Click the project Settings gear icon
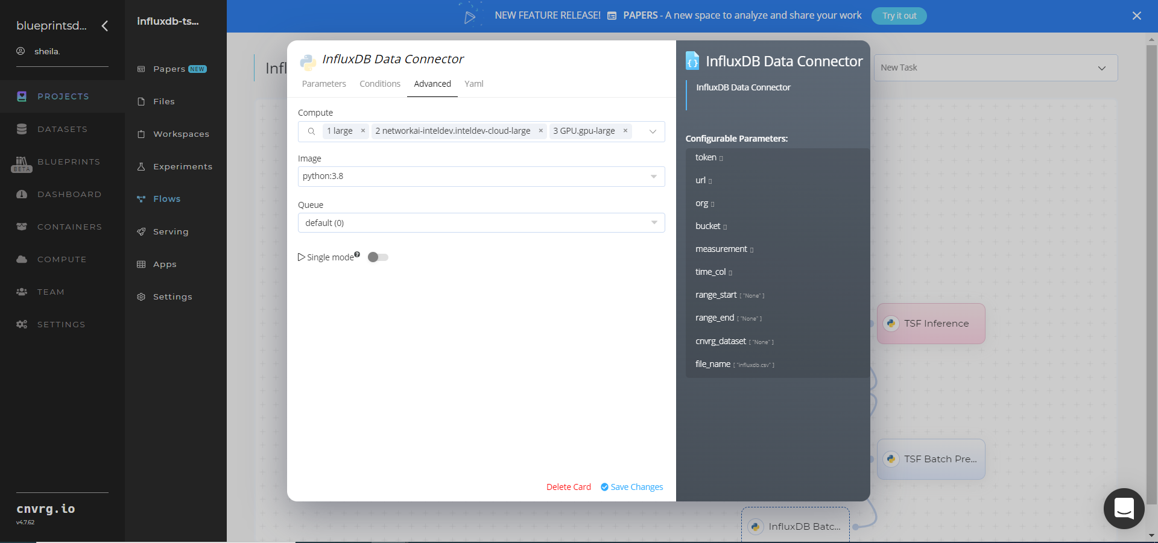The width and height of the screenshot is (1158, 543). tap(141, 297)
